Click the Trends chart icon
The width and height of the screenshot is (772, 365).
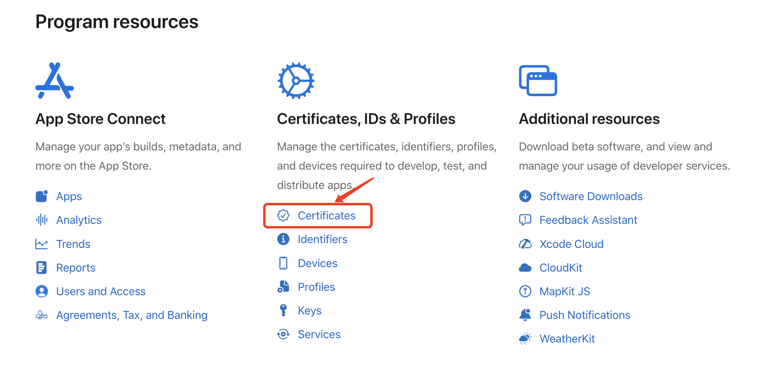(x=42, y=244)
